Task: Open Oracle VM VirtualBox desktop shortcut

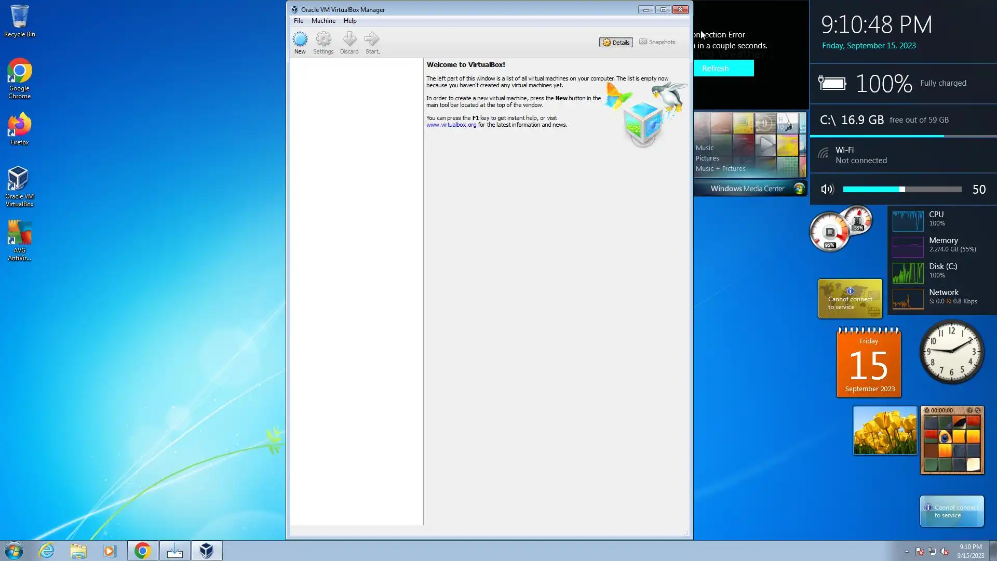Action: coord(19,186)
